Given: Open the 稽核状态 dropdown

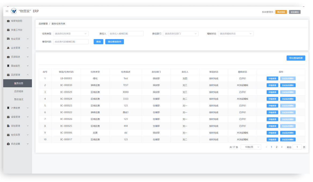Looking at the screenshot, I should pos(236,34).
